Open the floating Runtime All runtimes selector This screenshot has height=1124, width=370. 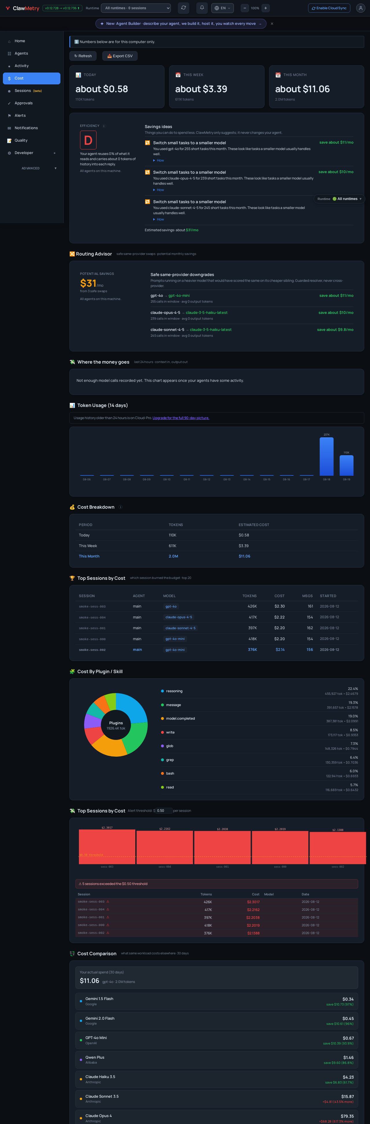[339, 199]
